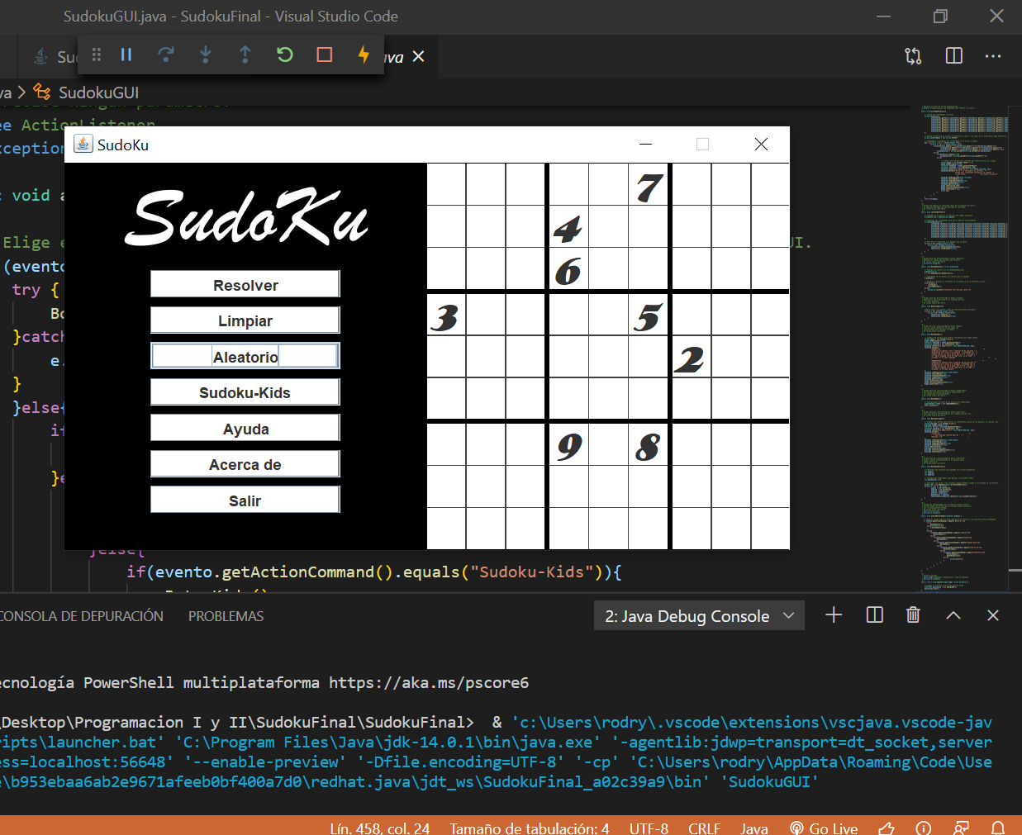Stop debugging with the red square
This screenshot has width=1022, height=835.
click(325, 55)
